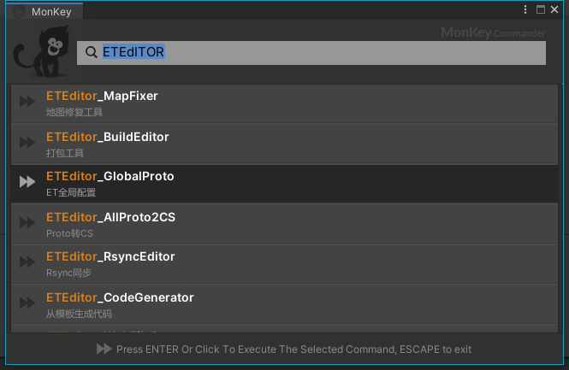The image size is (569, 370).
Task: Maximize the MonKey window
Action: tap(541, 9)
